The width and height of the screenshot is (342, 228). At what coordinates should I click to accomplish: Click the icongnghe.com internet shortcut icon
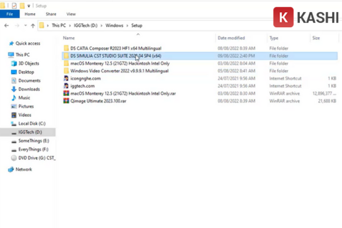pyautogui.click(x=66, y=78)
